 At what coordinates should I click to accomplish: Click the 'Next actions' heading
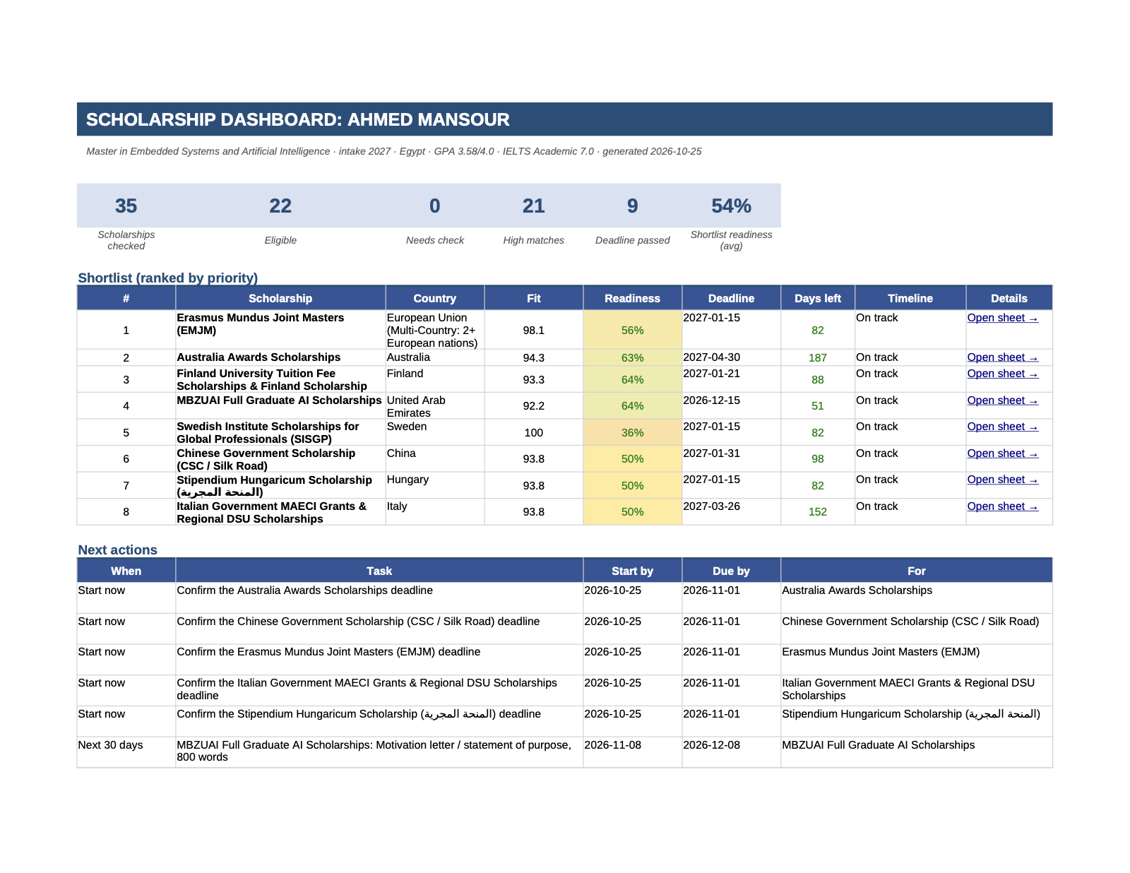coord(118,550)
